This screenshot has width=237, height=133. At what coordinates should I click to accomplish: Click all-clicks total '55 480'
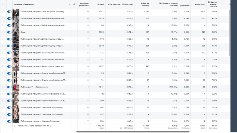coord(202,126)
